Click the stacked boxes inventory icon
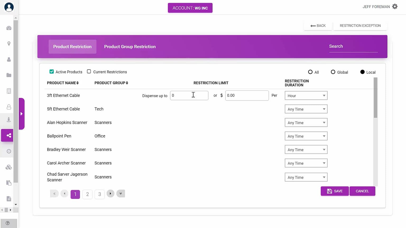406x228 pixels. [9, 167]
